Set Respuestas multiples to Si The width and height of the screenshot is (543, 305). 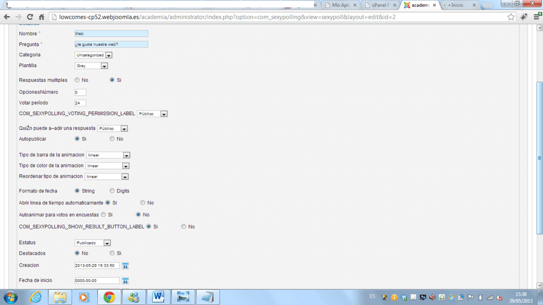pyautogui.click(x=112, y=80)
